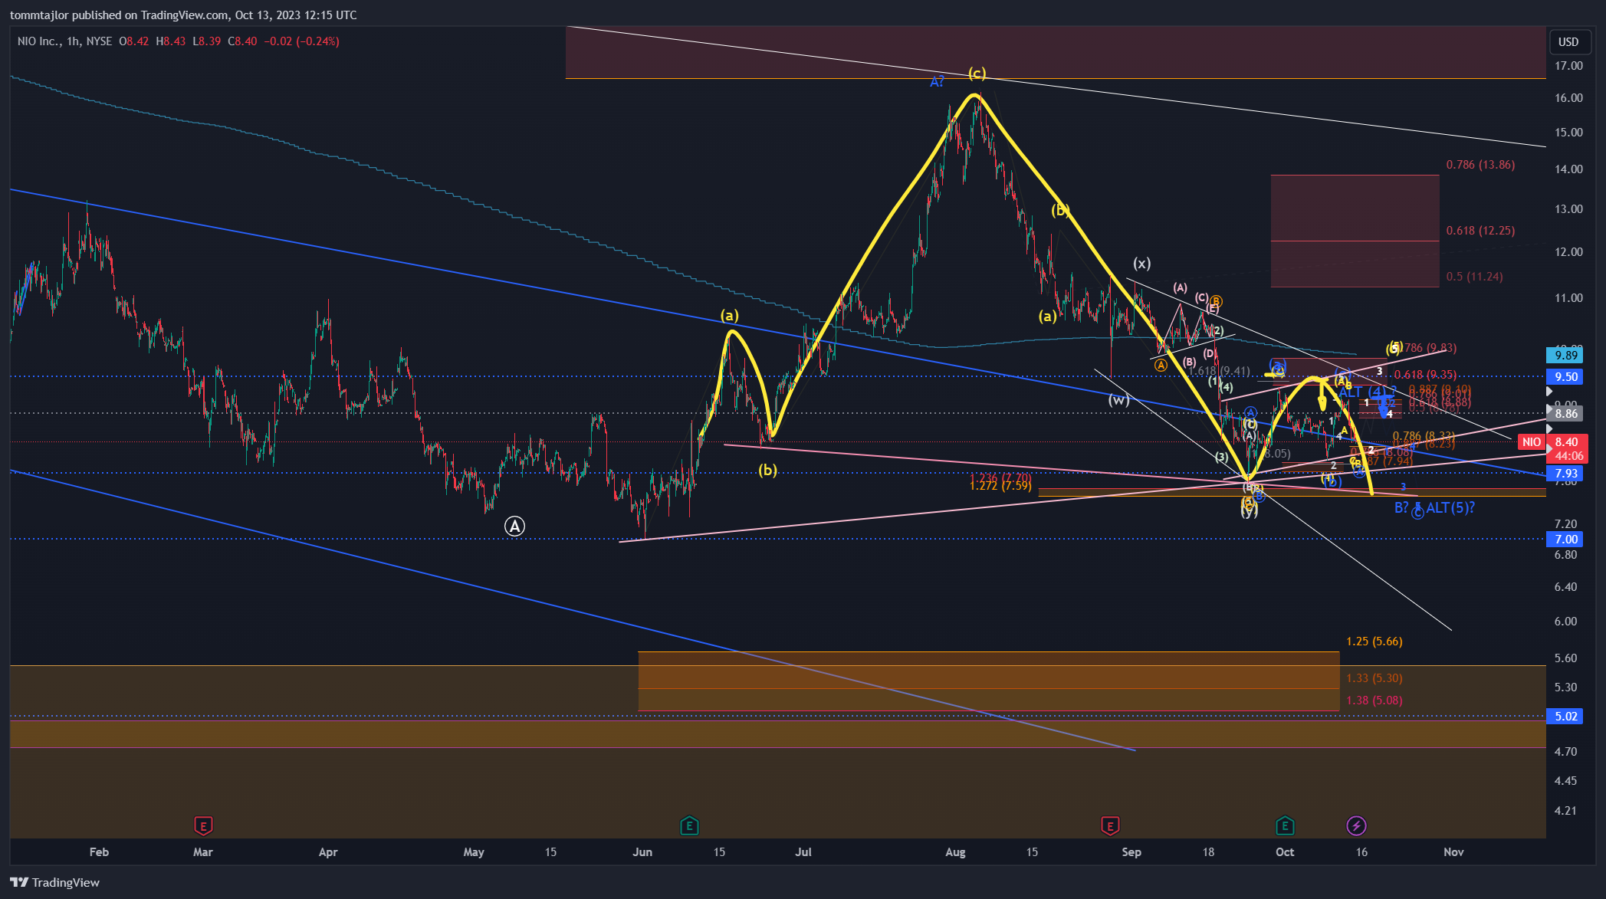Click the red earnings marker above Mar
The height and width of the screenshot is (899, 1606).
coord(203,826)
